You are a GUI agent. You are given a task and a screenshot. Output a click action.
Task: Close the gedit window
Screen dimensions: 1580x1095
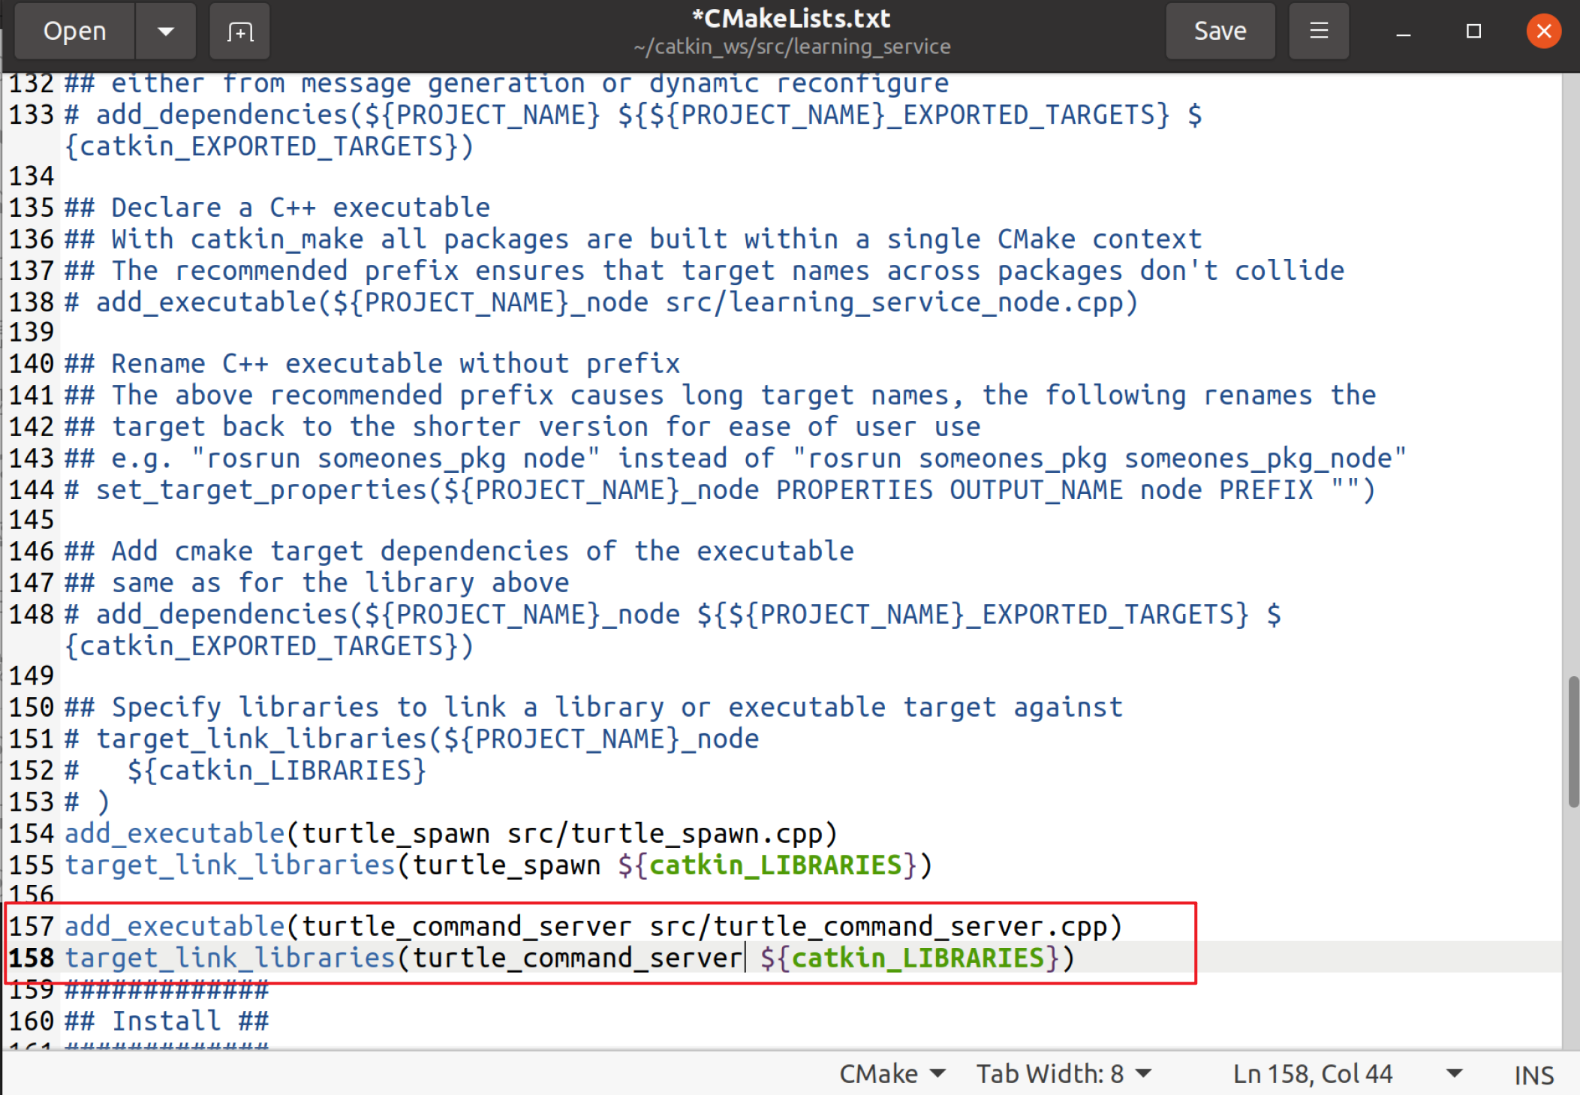click(1543, 32)
